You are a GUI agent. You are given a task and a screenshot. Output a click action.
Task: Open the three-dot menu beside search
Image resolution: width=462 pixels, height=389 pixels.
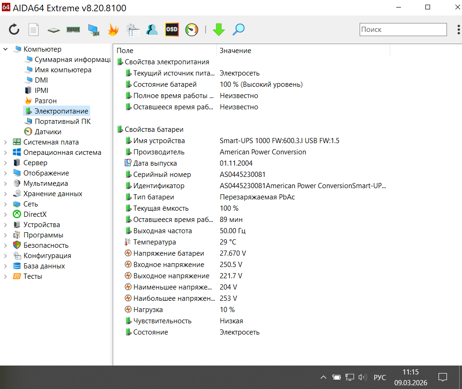[x=458, y=30]
